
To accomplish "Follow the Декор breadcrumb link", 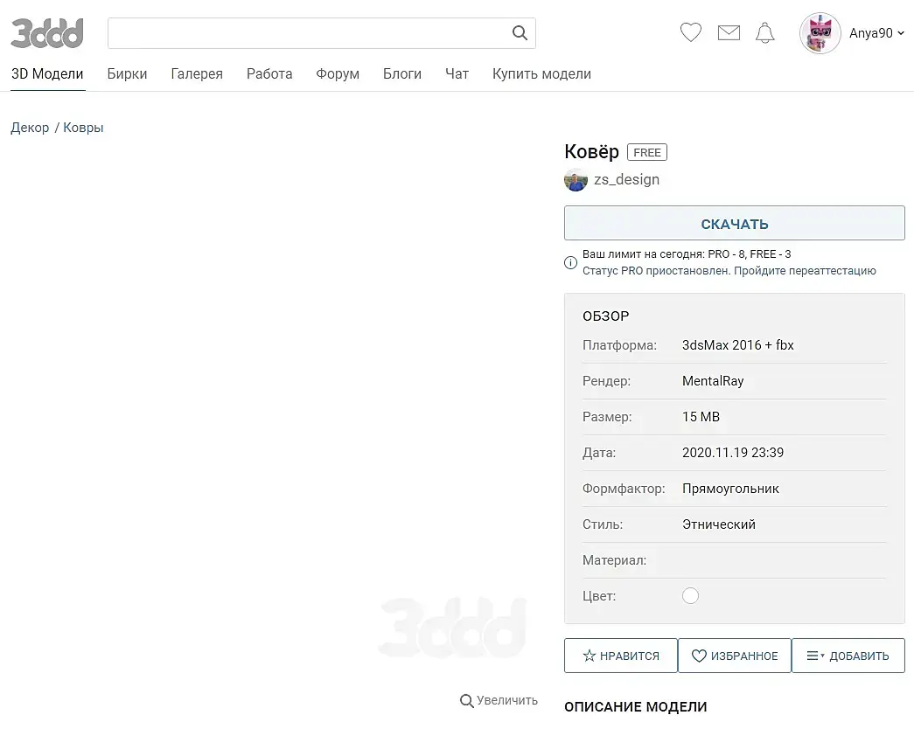I will point(30,128).
